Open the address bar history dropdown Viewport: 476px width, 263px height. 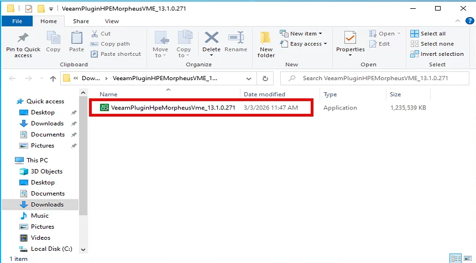[249, 78]
